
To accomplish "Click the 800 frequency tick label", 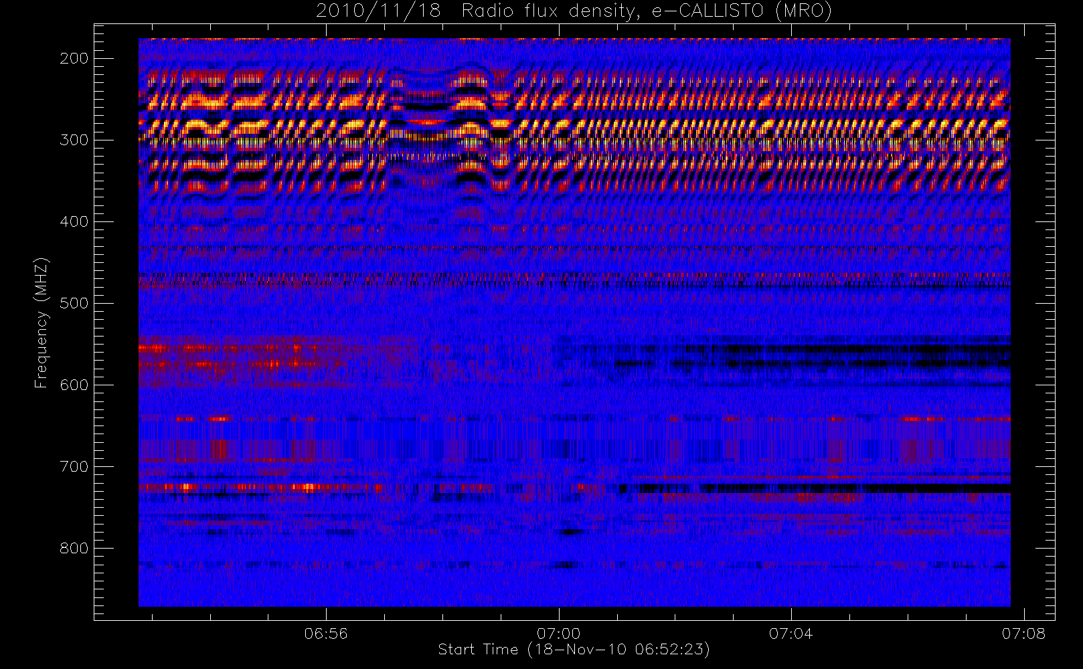I will [x=74, y=548].
